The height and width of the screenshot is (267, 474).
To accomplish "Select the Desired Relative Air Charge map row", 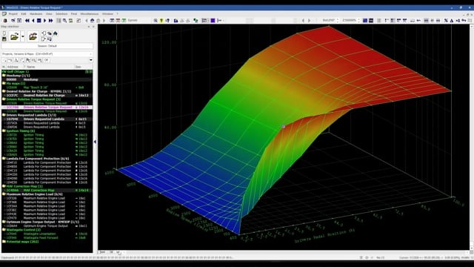I will pyautogui.click(x=47, y=96).
